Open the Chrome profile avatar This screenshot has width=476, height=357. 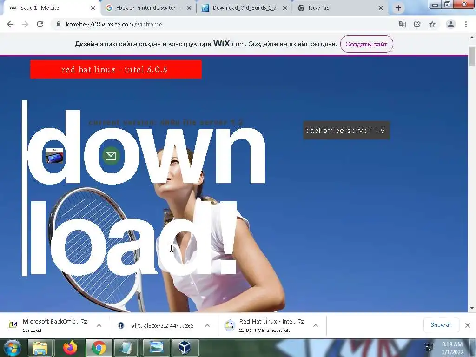pyautogui.click(x=451, y=24)
